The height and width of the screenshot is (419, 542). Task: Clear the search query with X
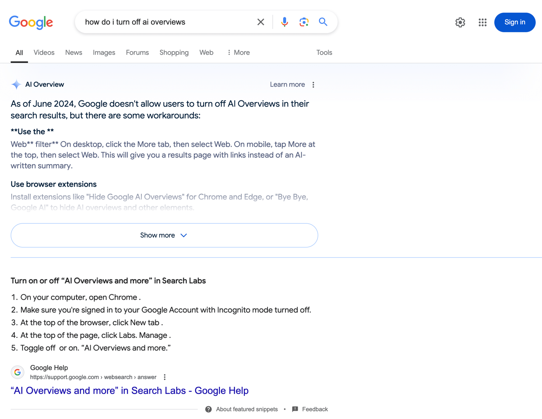pyautogui.click(x=261, y=22)
